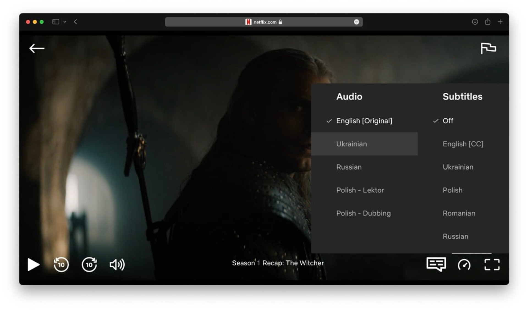Toggle the Safari sidebar

(x=56, y=22)
